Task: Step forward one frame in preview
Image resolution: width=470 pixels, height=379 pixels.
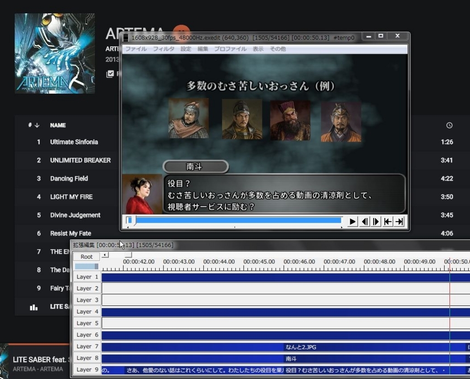Action: click(375, 222)
